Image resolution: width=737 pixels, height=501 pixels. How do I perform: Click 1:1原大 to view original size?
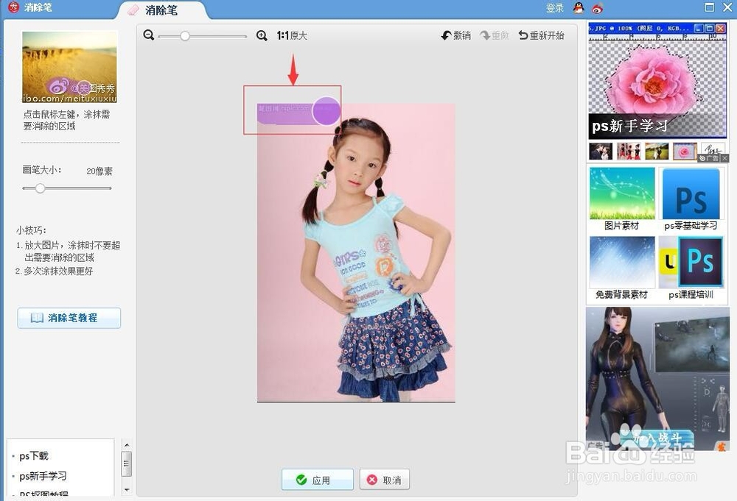click(x=291, y=35)
